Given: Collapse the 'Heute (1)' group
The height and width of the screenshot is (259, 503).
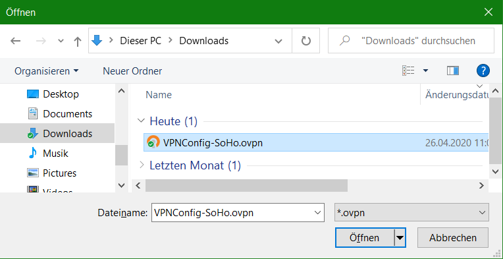Looking at the screenshot, I should (x=141, y=121).
